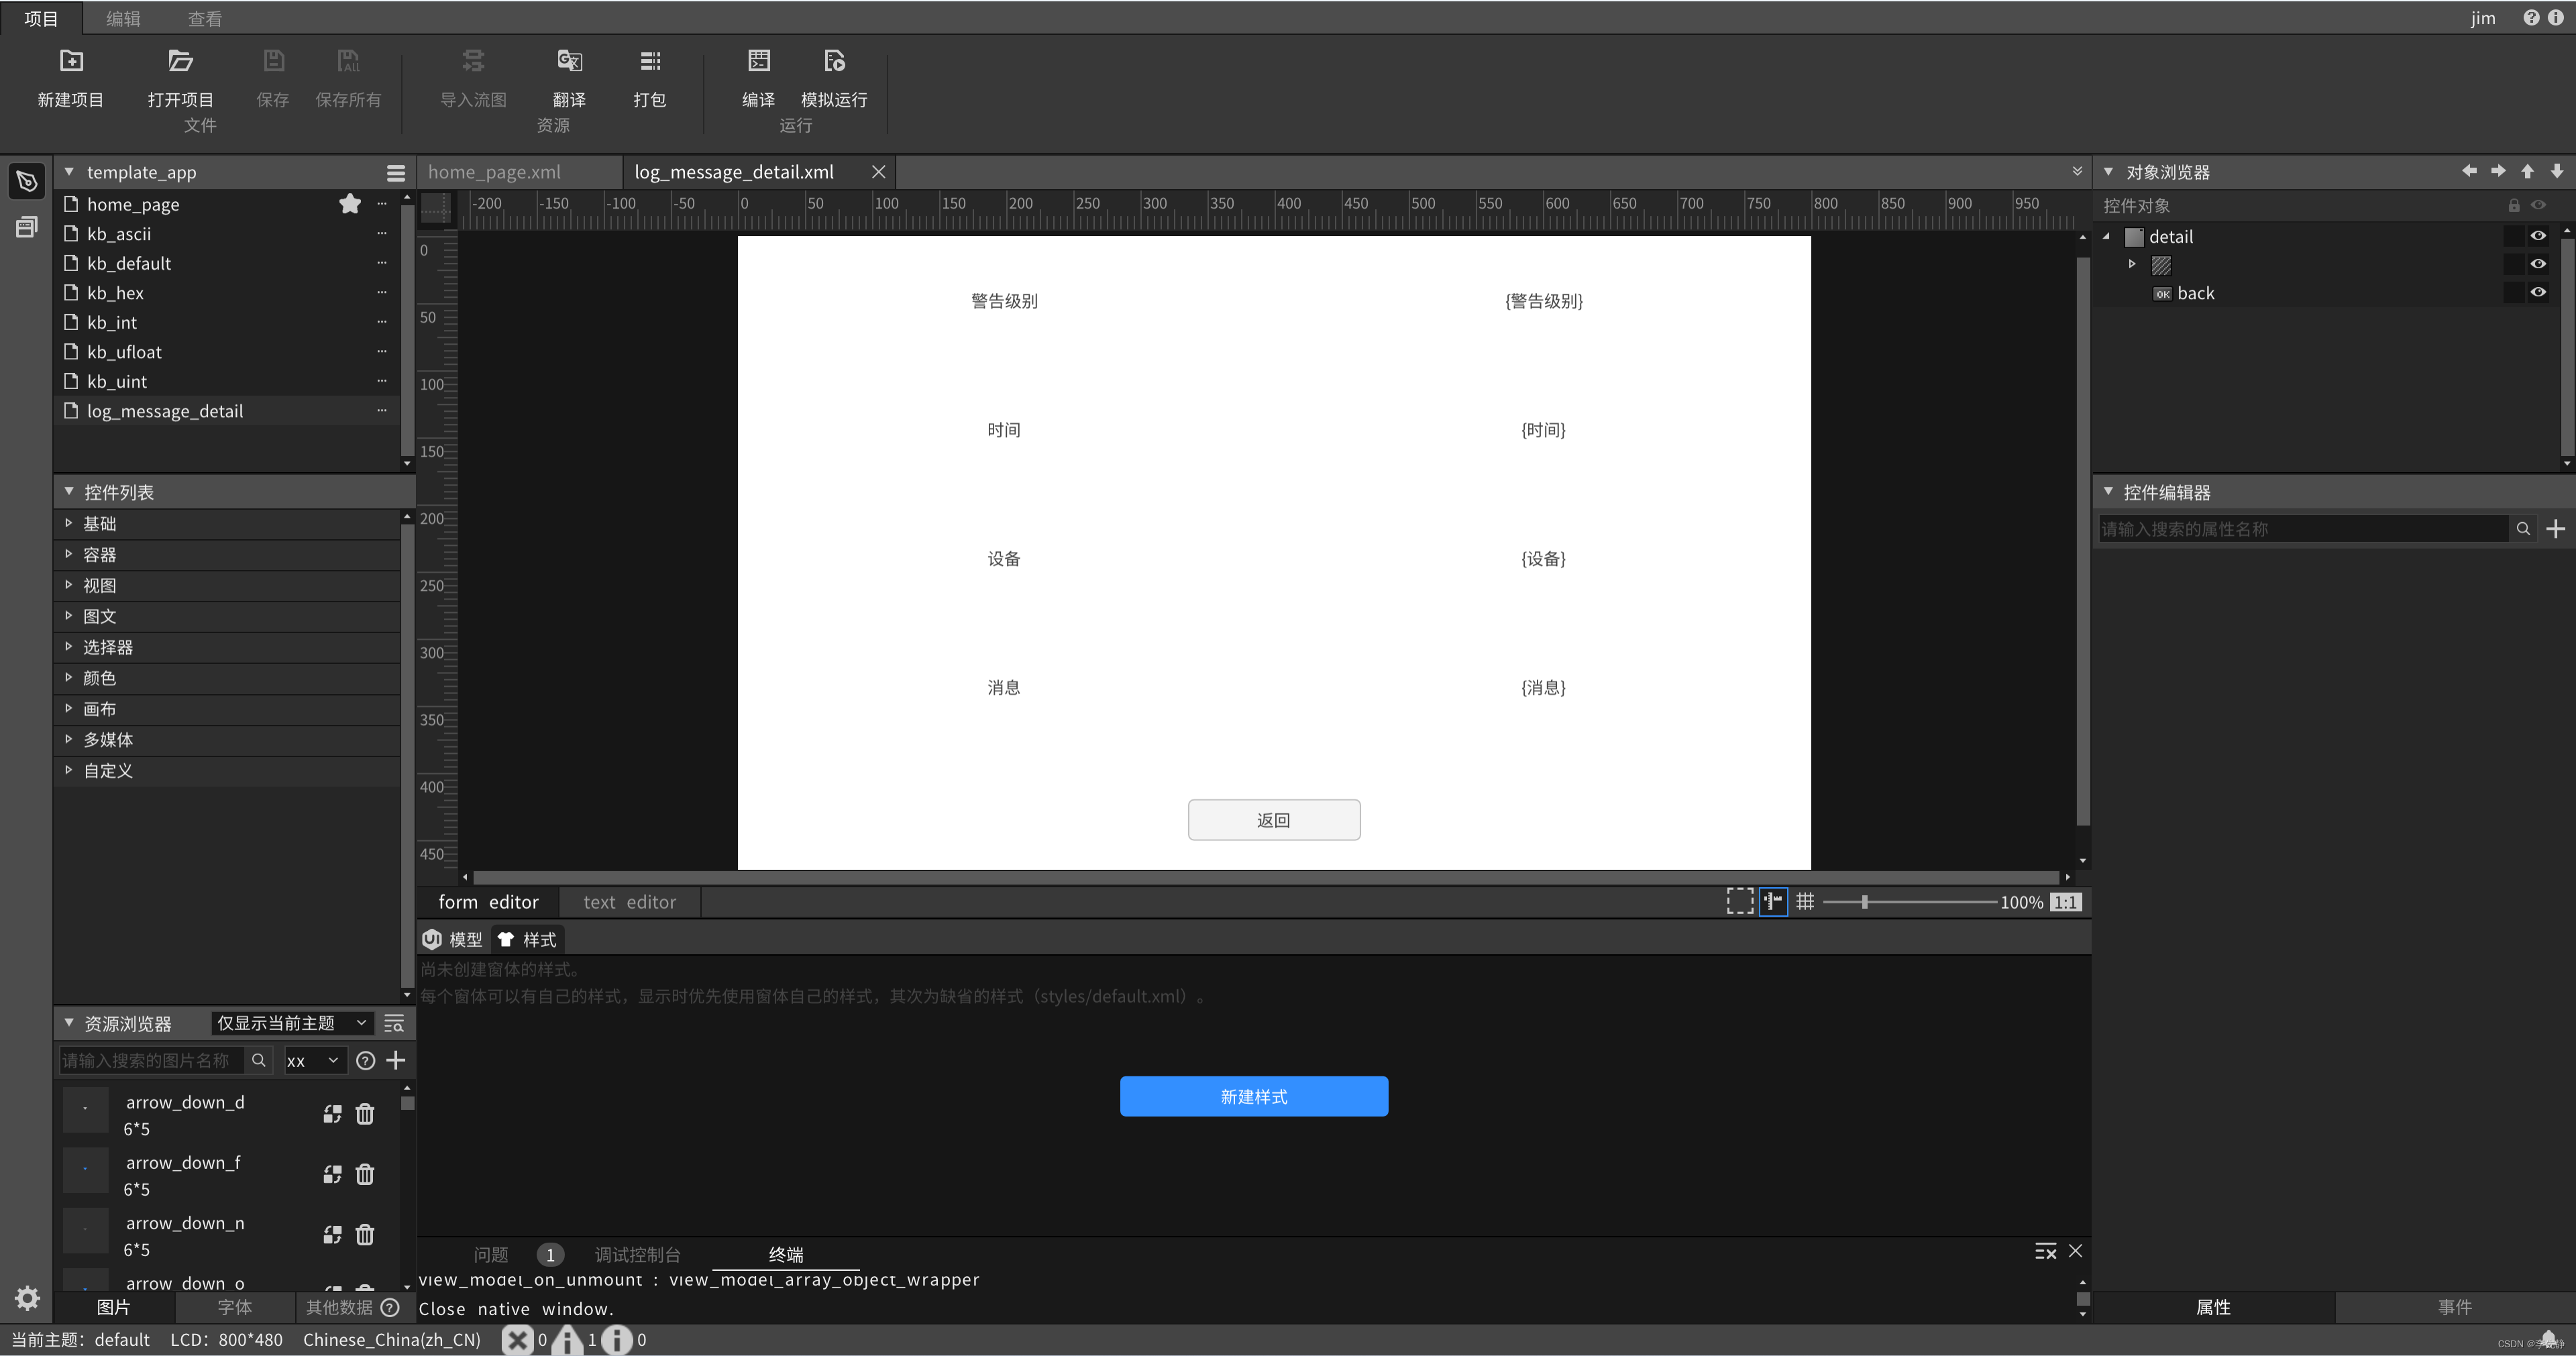Toggle lock box for detail widget

[x=2513, y=236]
